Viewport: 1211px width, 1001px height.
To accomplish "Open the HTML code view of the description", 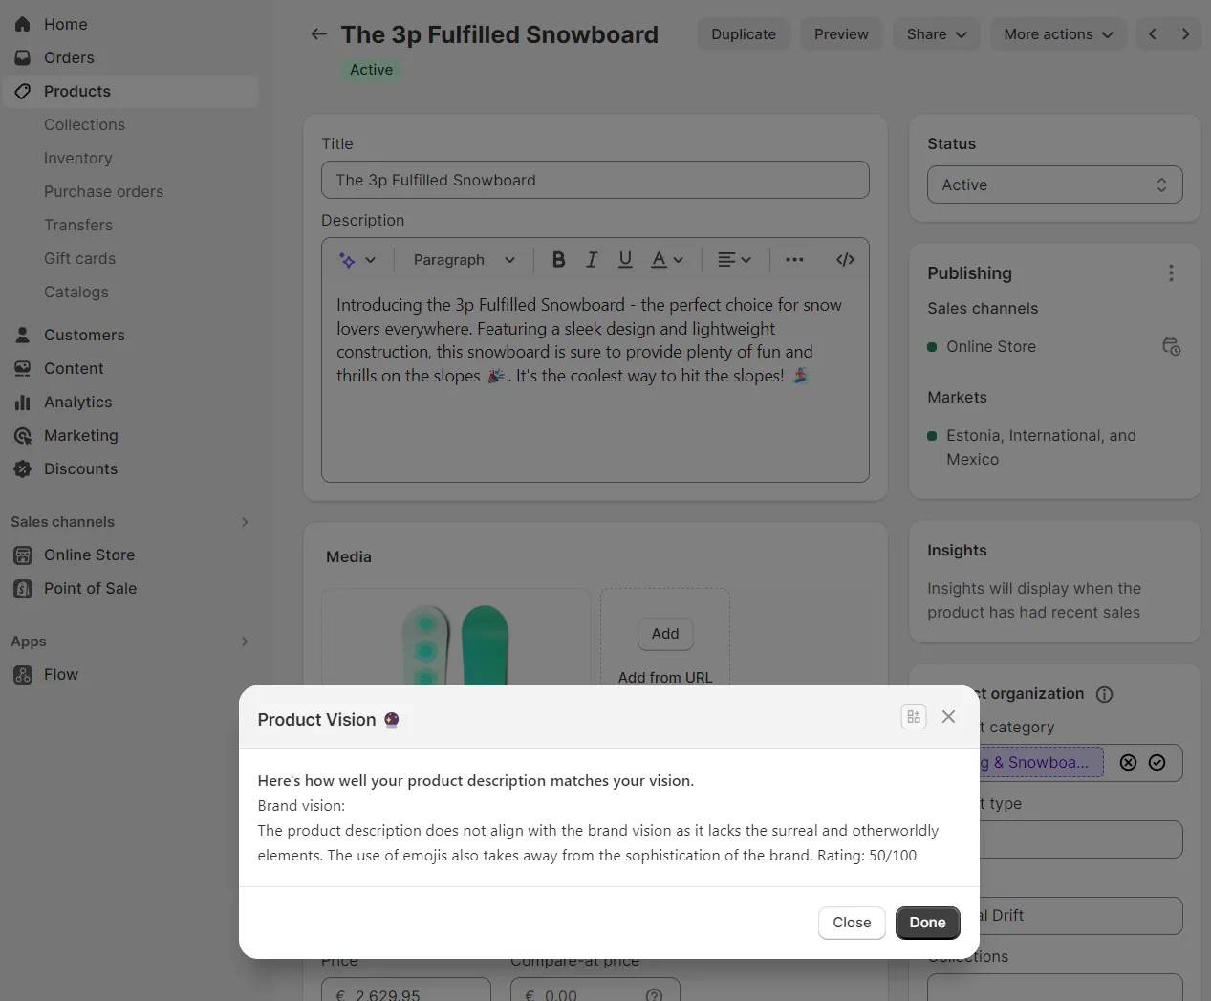I will click(845, 259).
